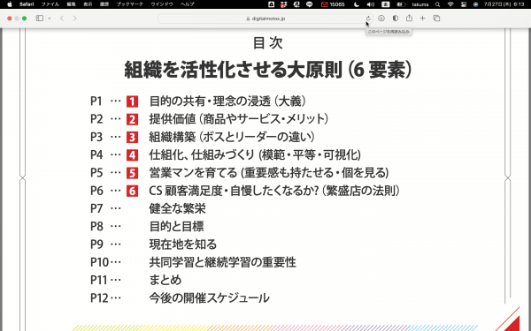Click the red number 5 badge
This screenshot has width=531, height=331.
(132, 173)
